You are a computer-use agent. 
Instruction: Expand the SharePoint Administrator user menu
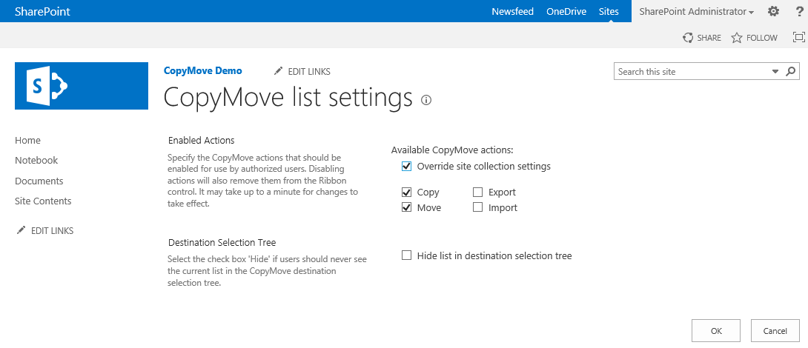[697, 11]
